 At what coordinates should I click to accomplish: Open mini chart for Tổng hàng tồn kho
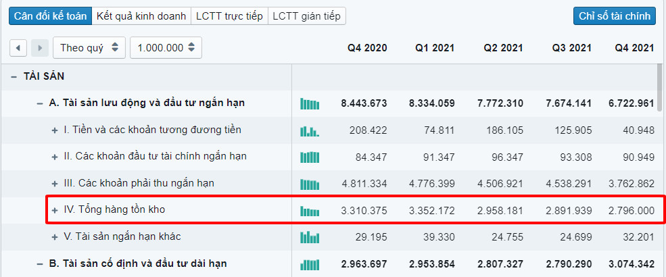pos(310,211)
